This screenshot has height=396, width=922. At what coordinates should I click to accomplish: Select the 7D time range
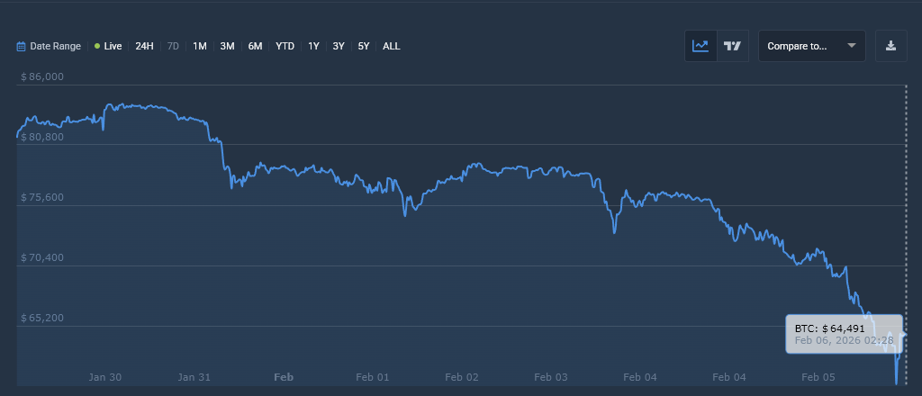point(173,46)
